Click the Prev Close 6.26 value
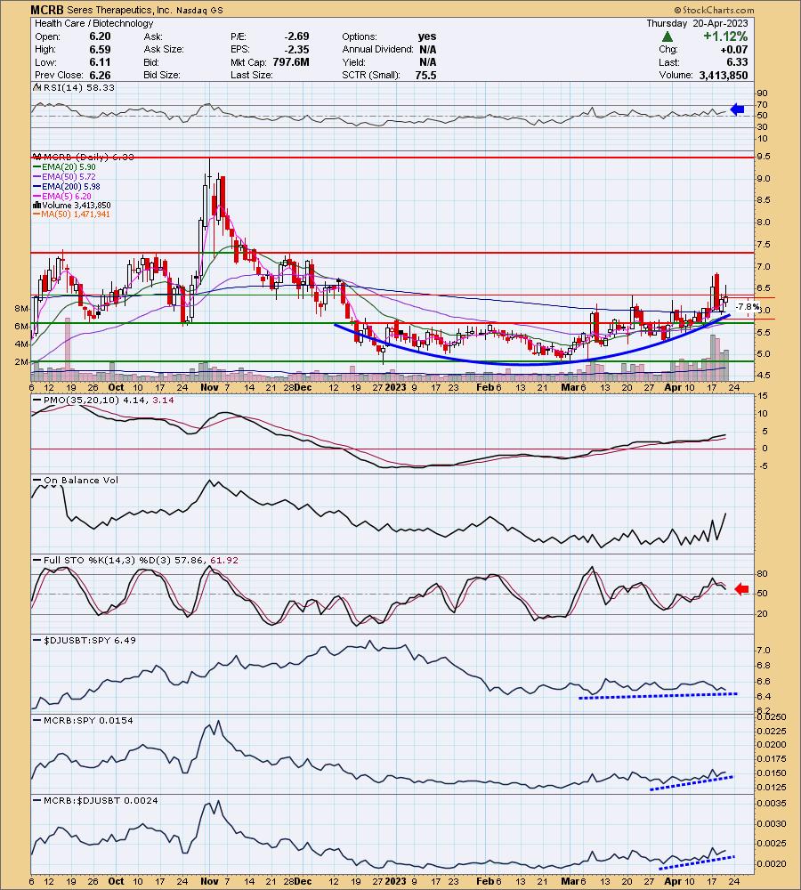 (x=100, y=75)
